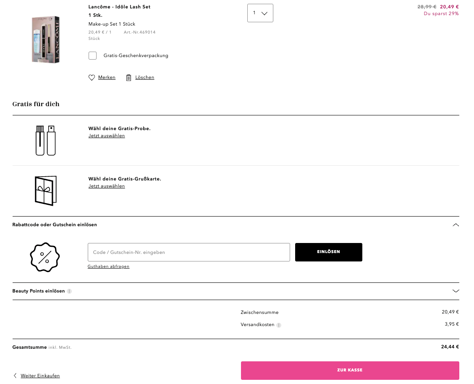The width and height of the screenshot is (474, 384).
Task: Click back arrow before Weiter Einkaufen
Action: click(15, 376)
